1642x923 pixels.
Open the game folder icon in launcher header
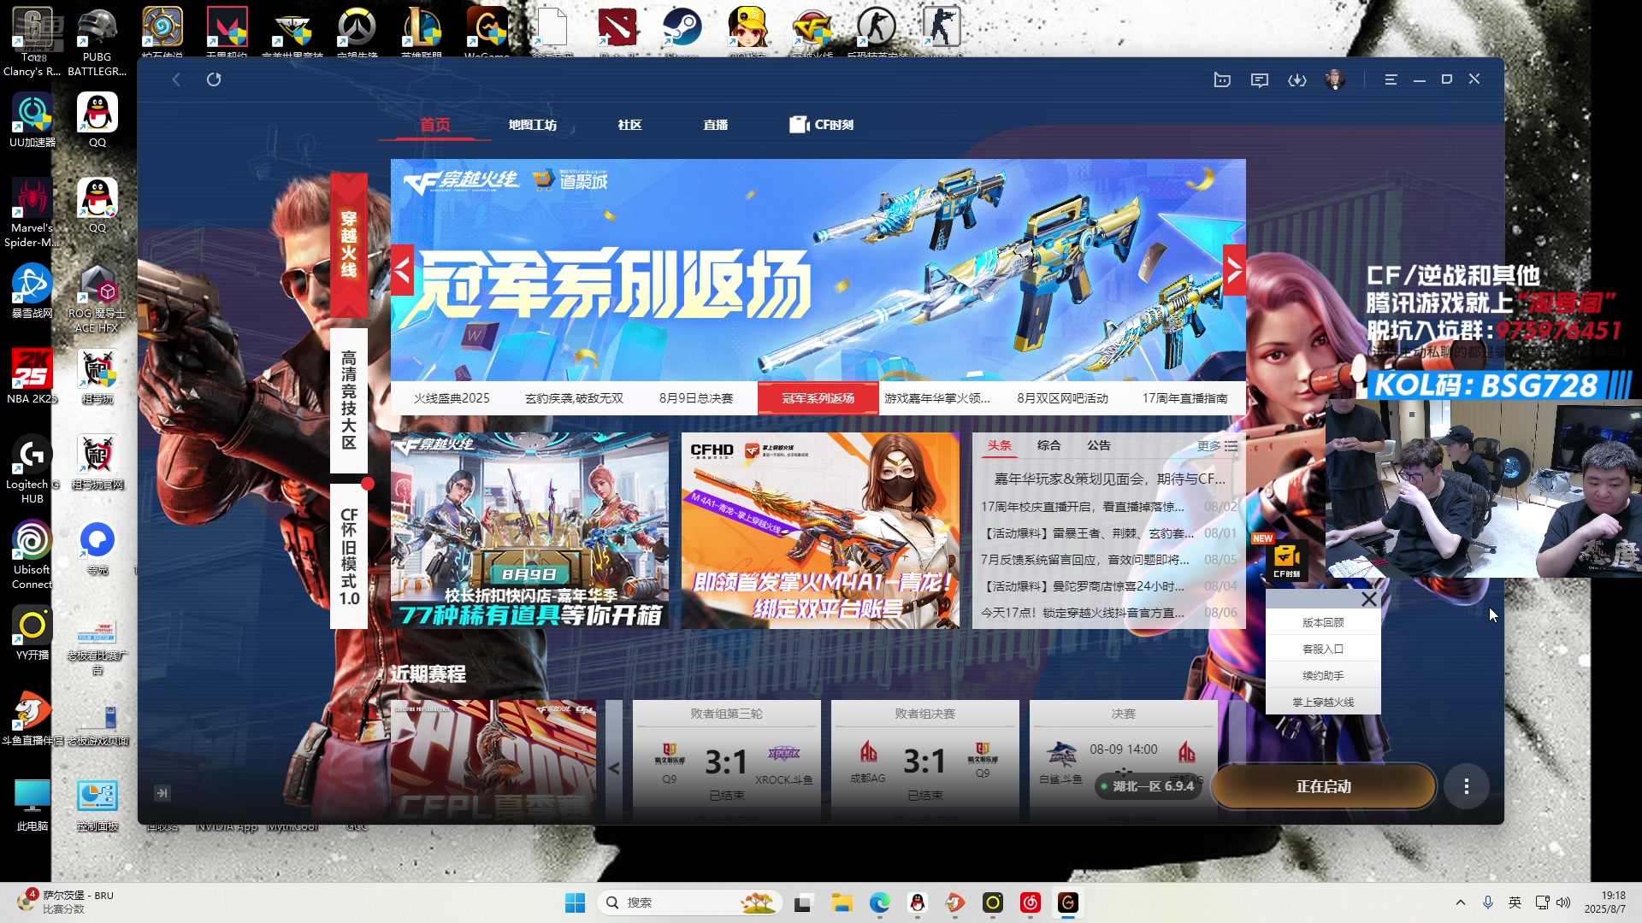pyautogui.click(x=1222, y=79)
